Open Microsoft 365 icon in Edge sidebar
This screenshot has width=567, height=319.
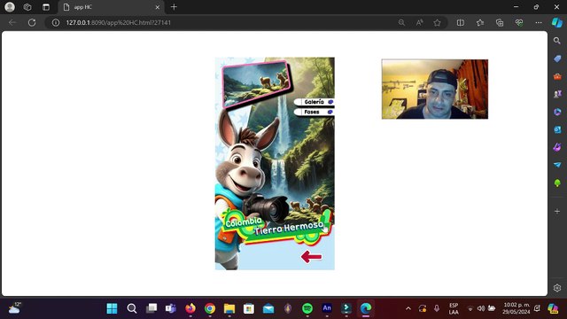pyautogui.click(x=557, y=112)
